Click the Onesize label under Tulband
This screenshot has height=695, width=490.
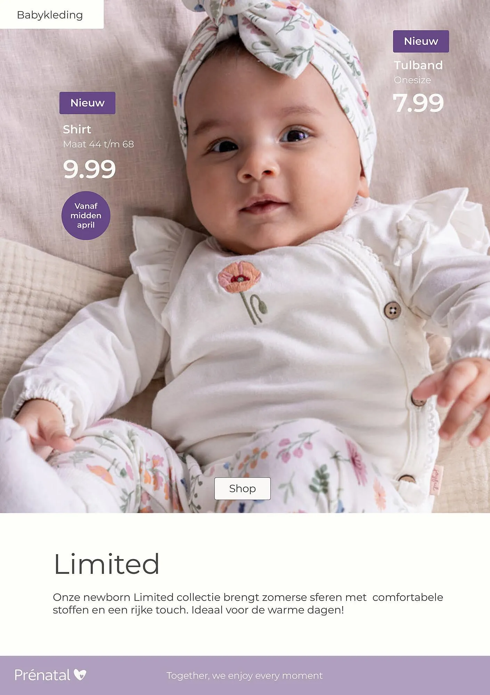(413, 80)
